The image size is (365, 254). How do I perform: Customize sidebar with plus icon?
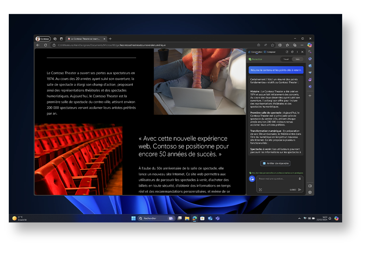(310, 96)
